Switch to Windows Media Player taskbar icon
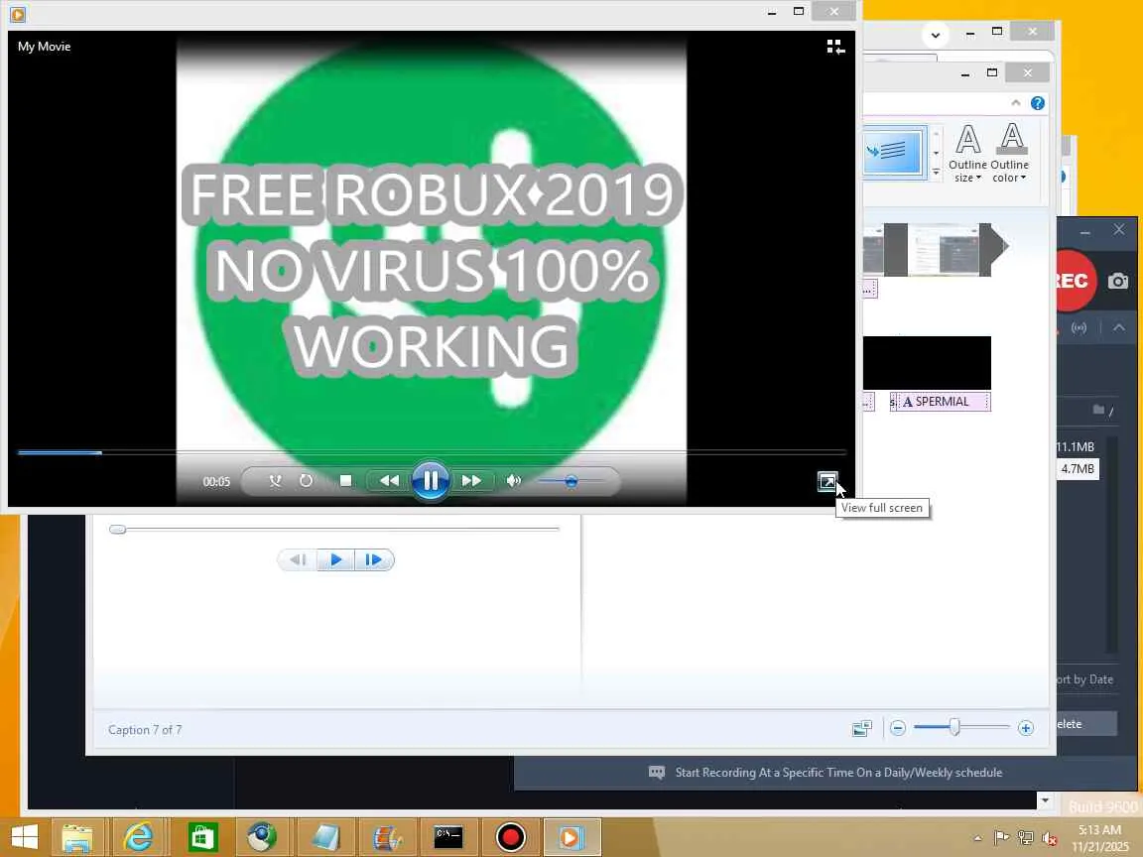Image resolution: width=1143 pixels, height=857 pixels. pyautogui.click(x=571, y=837)
